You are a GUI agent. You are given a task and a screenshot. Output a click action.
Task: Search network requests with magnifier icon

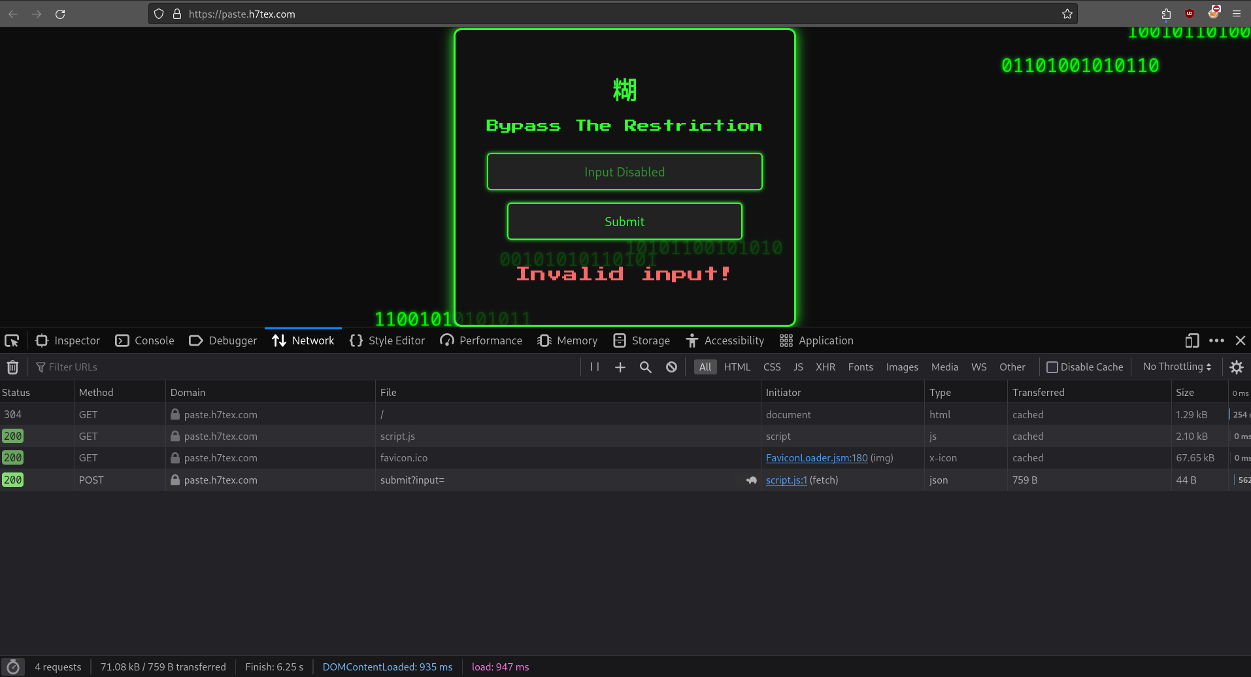[x=645, y=367]
